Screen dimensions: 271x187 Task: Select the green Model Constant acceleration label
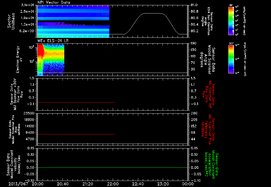coord(211,165)
